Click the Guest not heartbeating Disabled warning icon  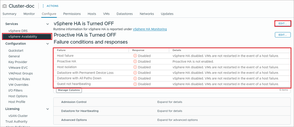pyautogui.click(x=135, y=84)
